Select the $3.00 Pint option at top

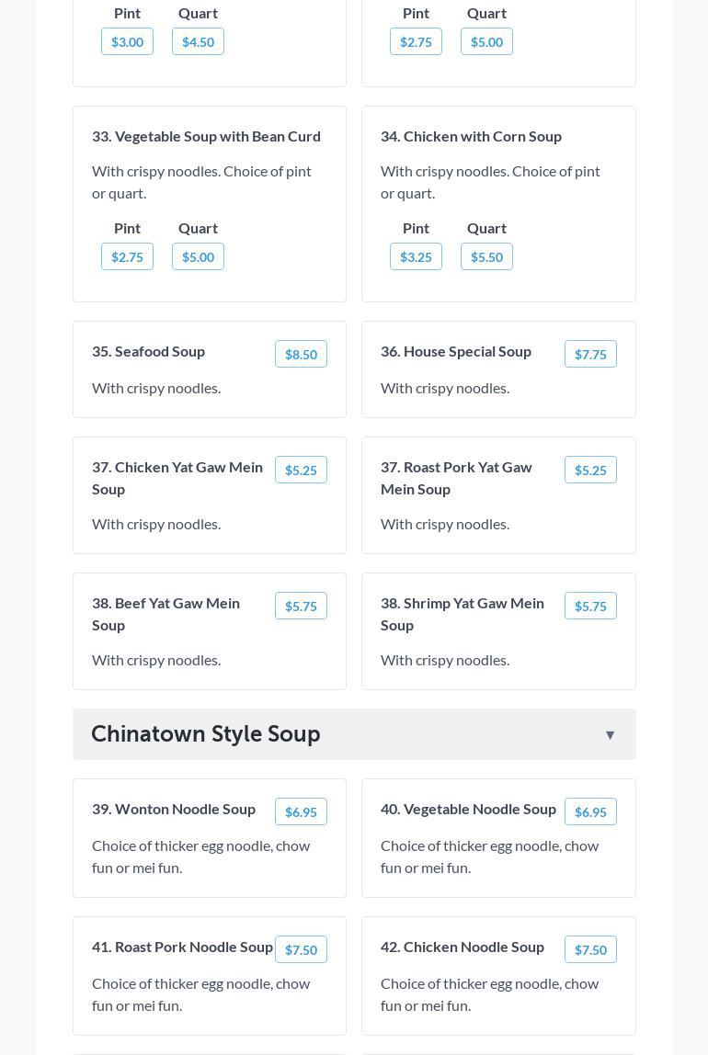pyautogui.click(x=127, y=42)
